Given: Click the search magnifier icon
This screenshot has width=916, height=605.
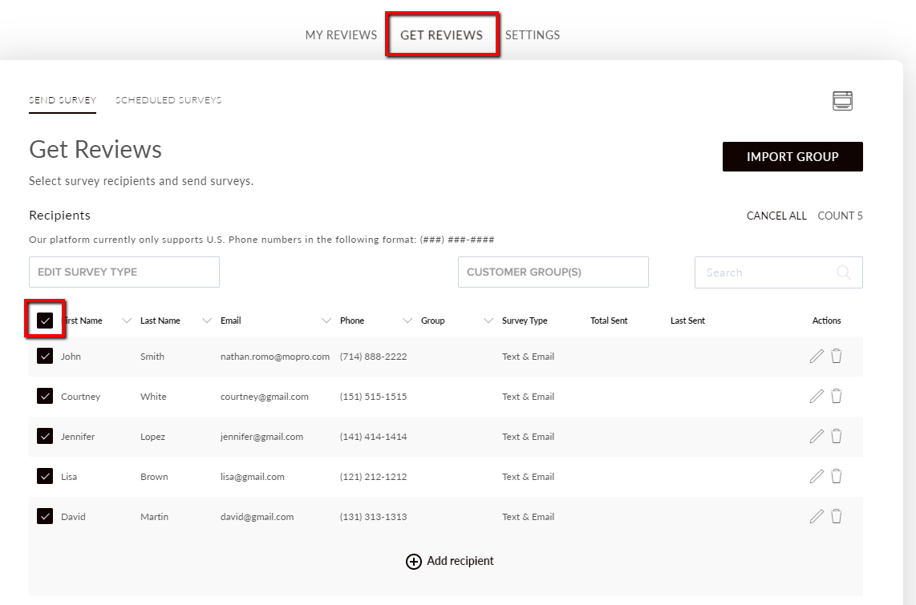Looking at the screenshot, I should click(844, 272).
